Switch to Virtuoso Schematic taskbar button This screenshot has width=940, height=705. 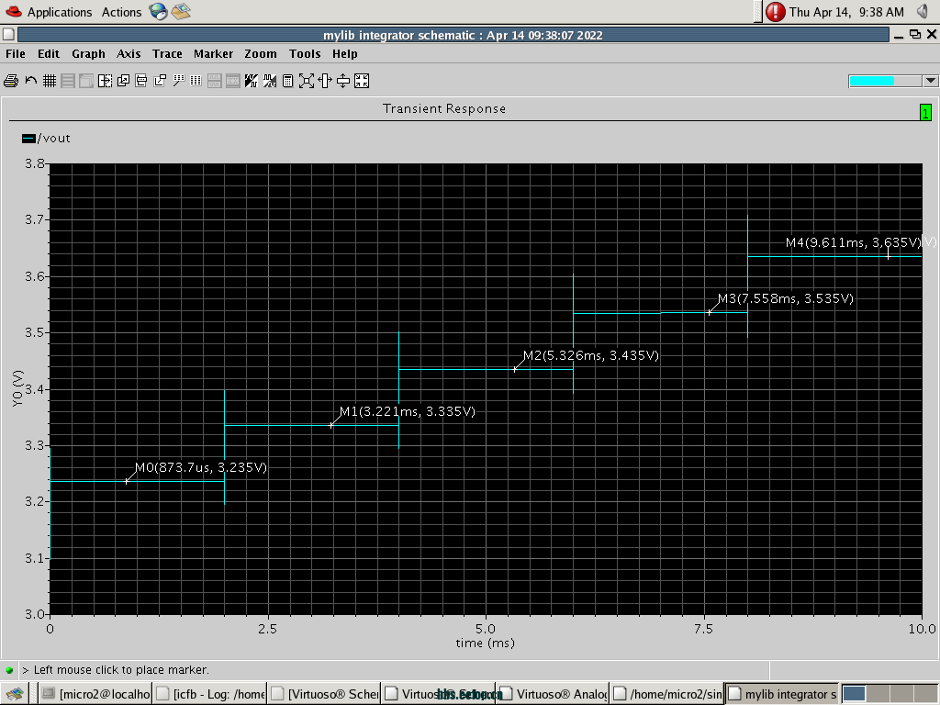coord(324,694)
